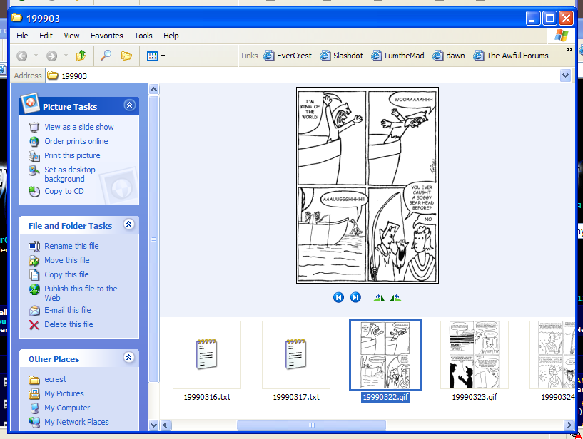This screenshot has width=583, height=439.
Task: Click the E-mail this file envelope icon
Action: pyautogui.click(x=34, y=311)
